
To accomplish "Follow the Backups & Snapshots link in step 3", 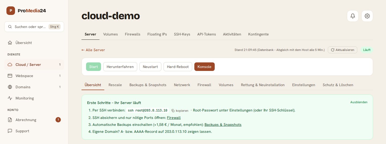I will [x=223, y=125].
